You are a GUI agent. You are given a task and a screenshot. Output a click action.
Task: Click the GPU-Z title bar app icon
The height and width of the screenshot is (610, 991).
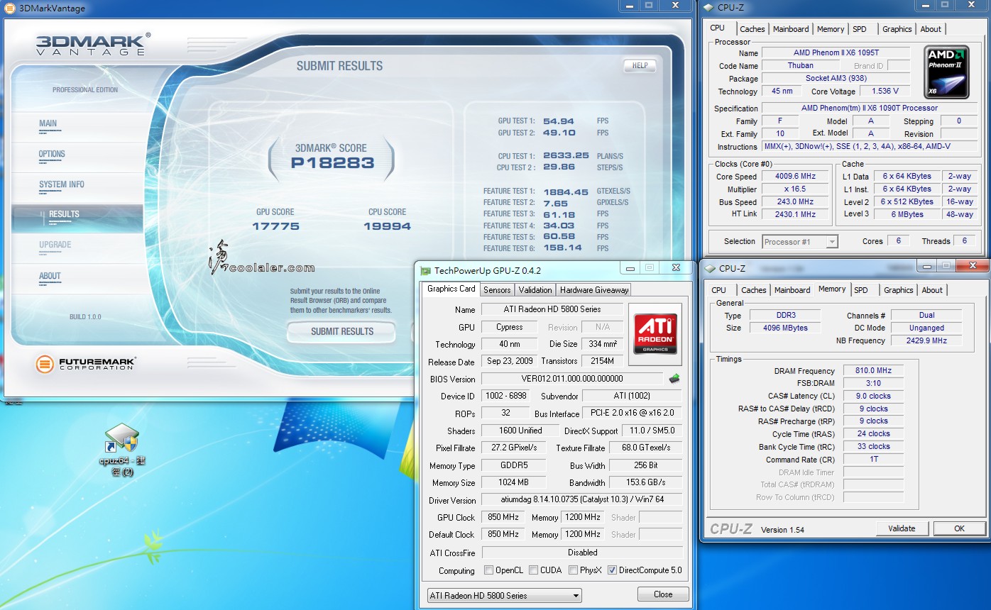pyautogui.click(x=426, y=270)
